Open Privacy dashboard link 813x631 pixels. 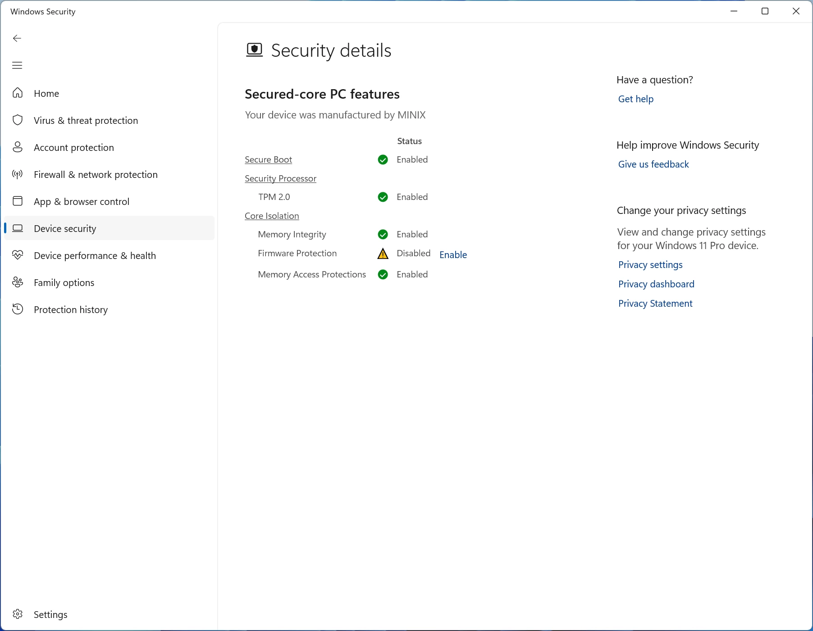pyautogui.click(x=656, y=284)
